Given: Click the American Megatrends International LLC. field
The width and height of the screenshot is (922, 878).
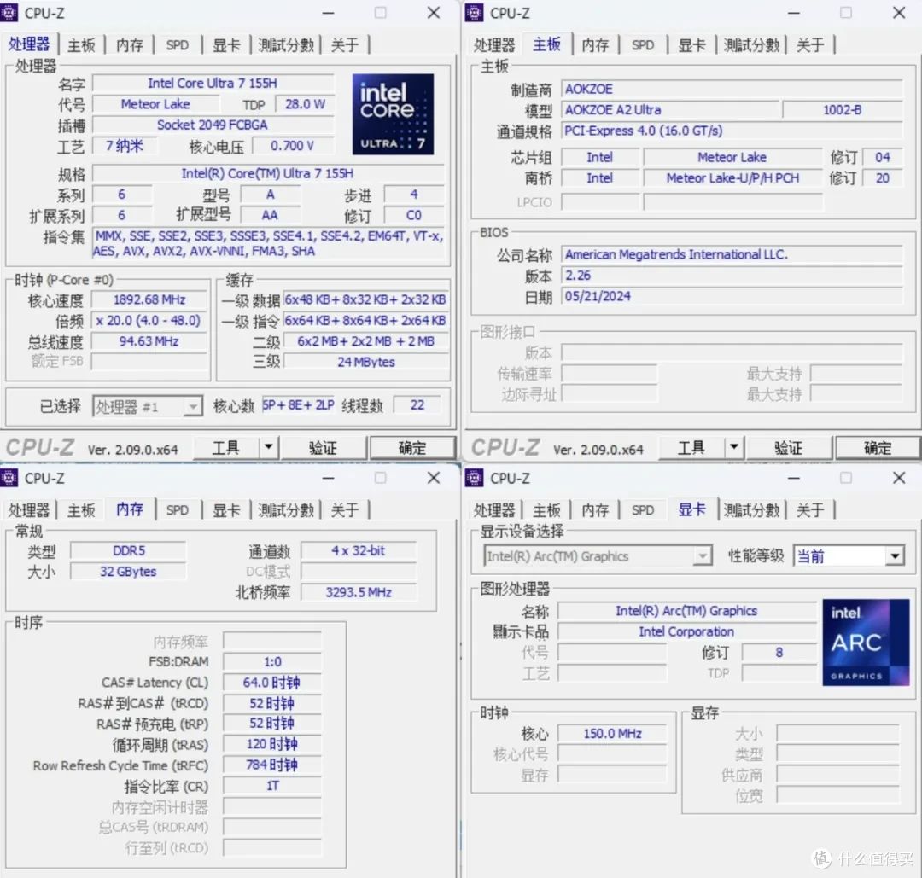Looking at the screenshot, I should (732, 254).
